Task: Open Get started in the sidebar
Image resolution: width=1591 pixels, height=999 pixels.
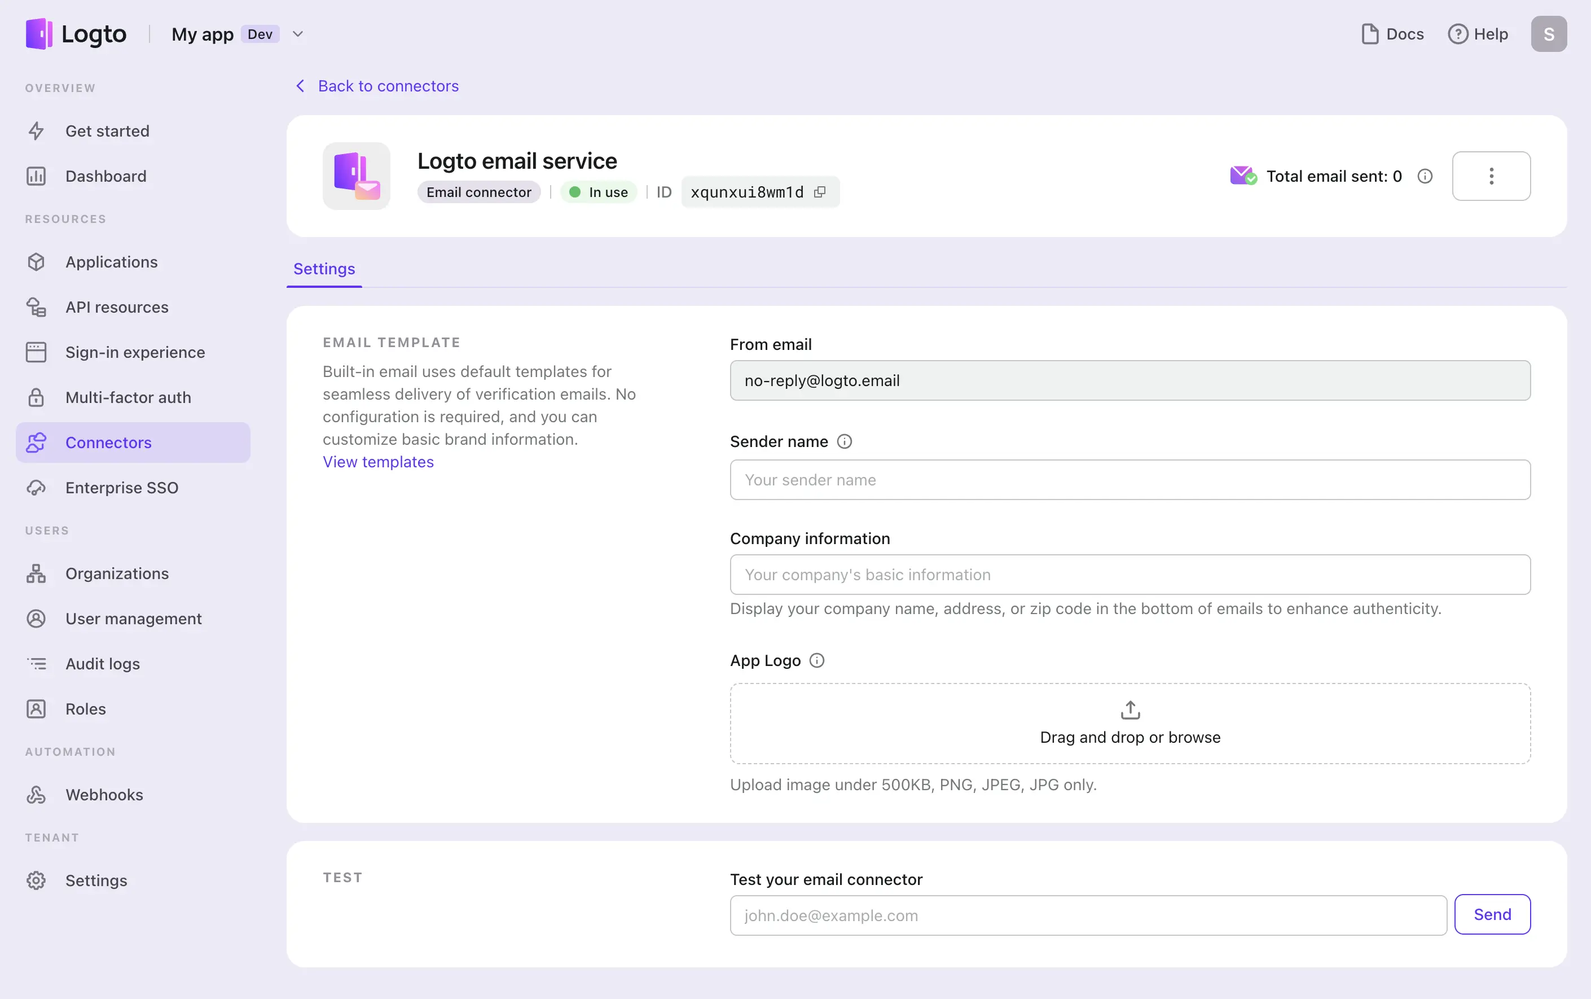Action: (133, 132)
